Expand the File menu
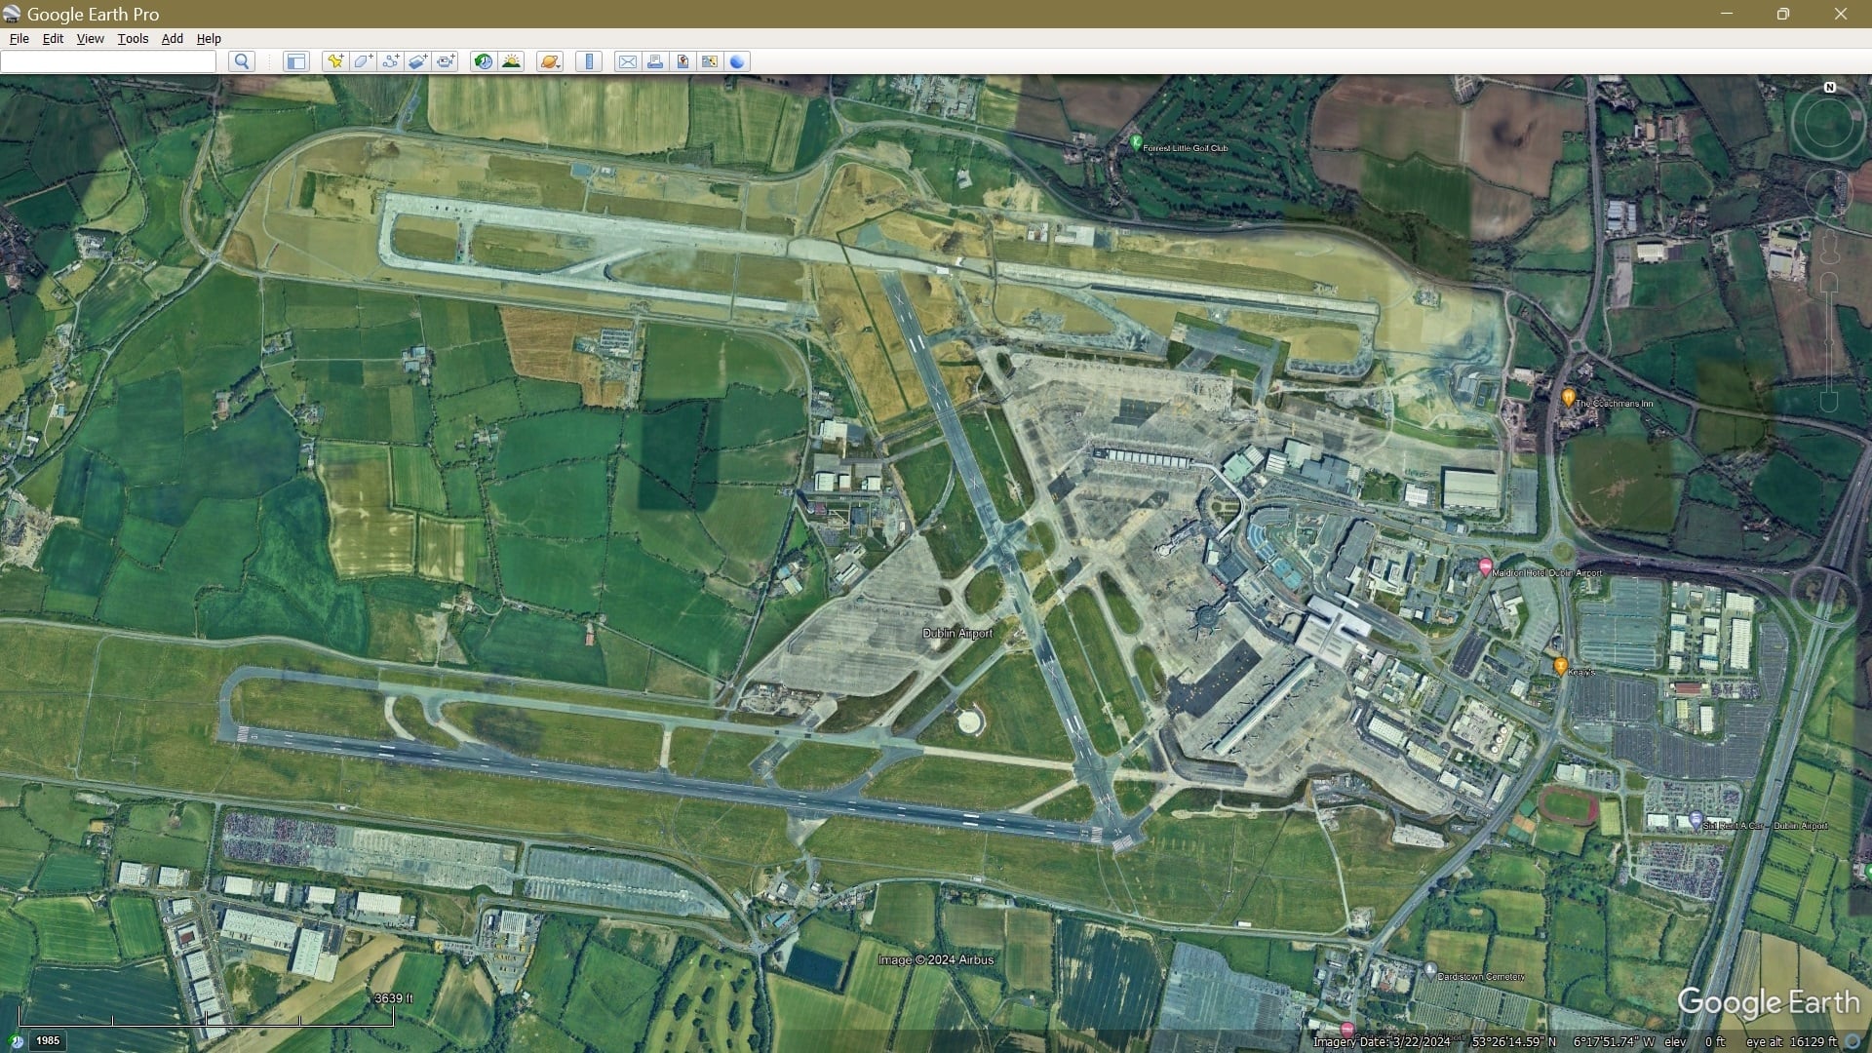 [19, 38]
